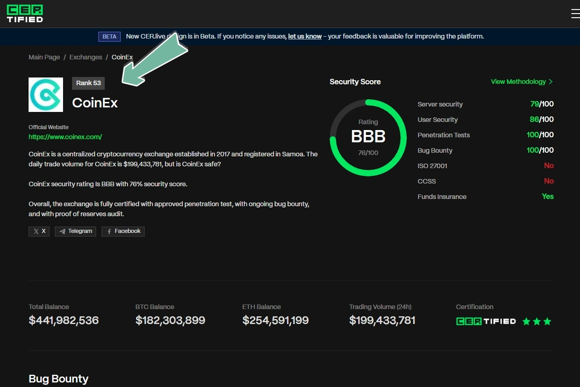This screenshot has width=580, height=387.
Task: Open View Methodology link
Action: [522, 82]
